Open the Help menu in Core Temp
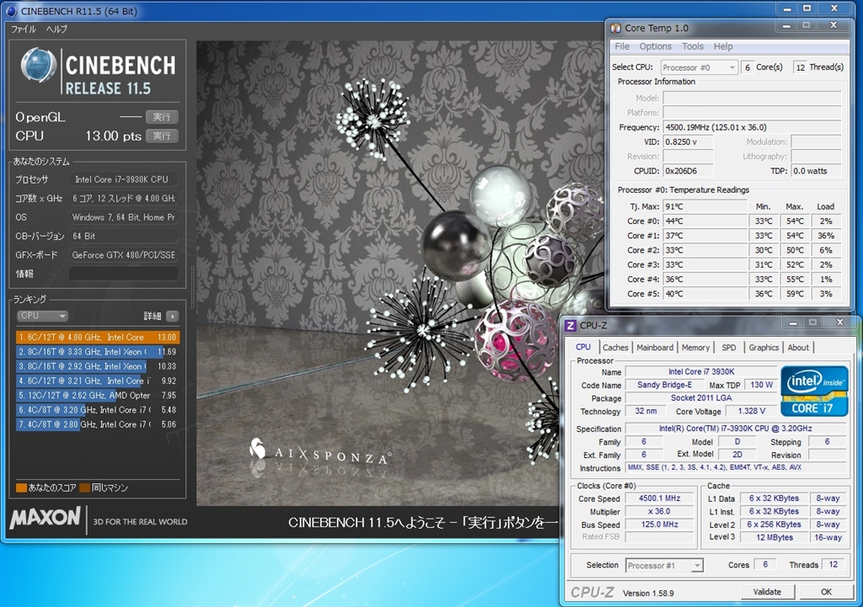The image size is (863, 607). (x=723, y=46)
